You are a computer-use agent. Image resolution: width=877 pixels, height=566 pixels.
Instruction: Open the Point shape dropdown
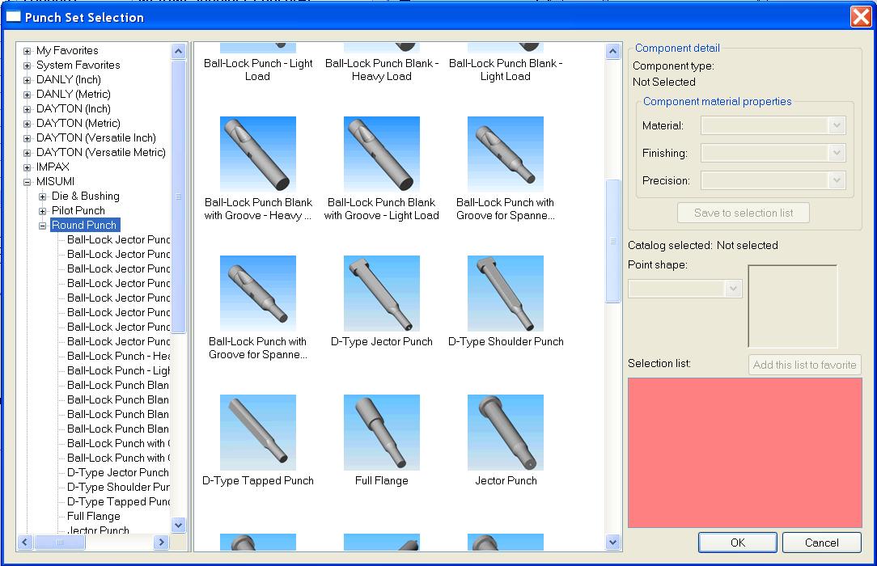733,289
